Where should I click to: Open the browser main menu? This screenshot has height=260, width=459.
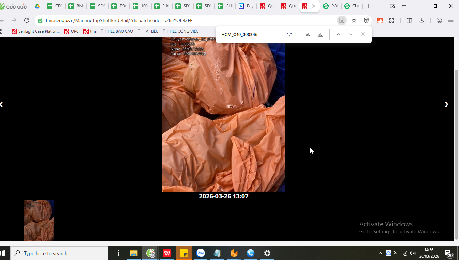451,20
